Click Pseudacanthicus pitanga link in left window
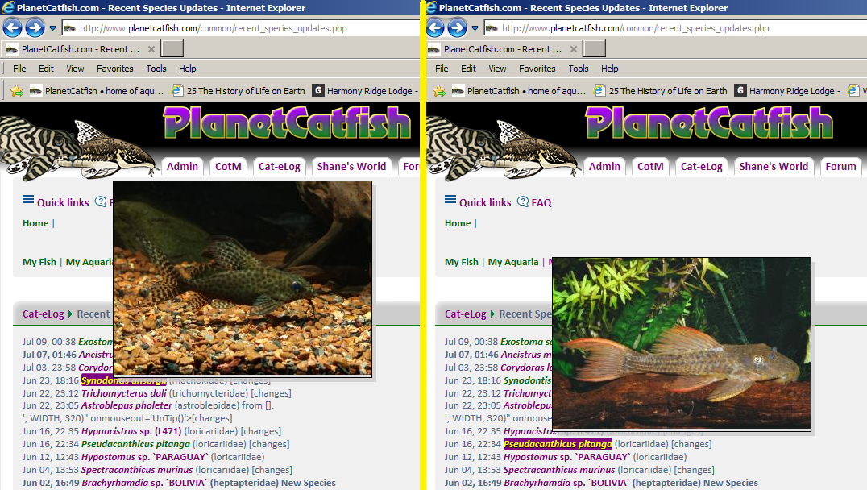The image size is (867, 490). point(135,444)
